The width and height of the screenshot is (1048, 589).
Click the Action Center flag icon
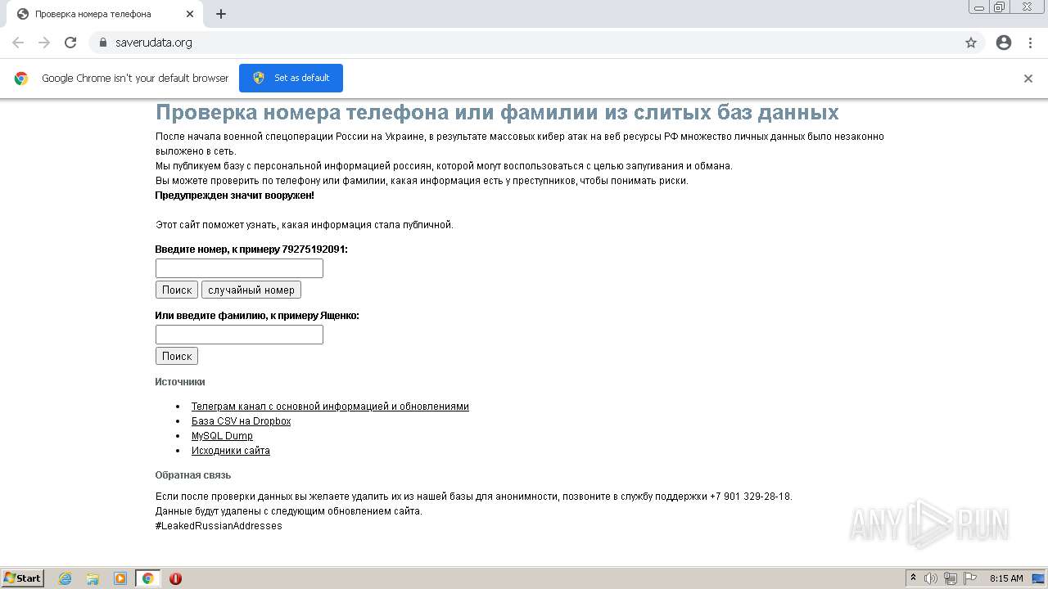tap(970, 578)
